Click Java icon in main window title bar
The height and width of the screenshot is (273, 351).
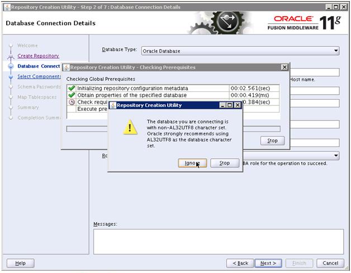(x=7, y=7)
